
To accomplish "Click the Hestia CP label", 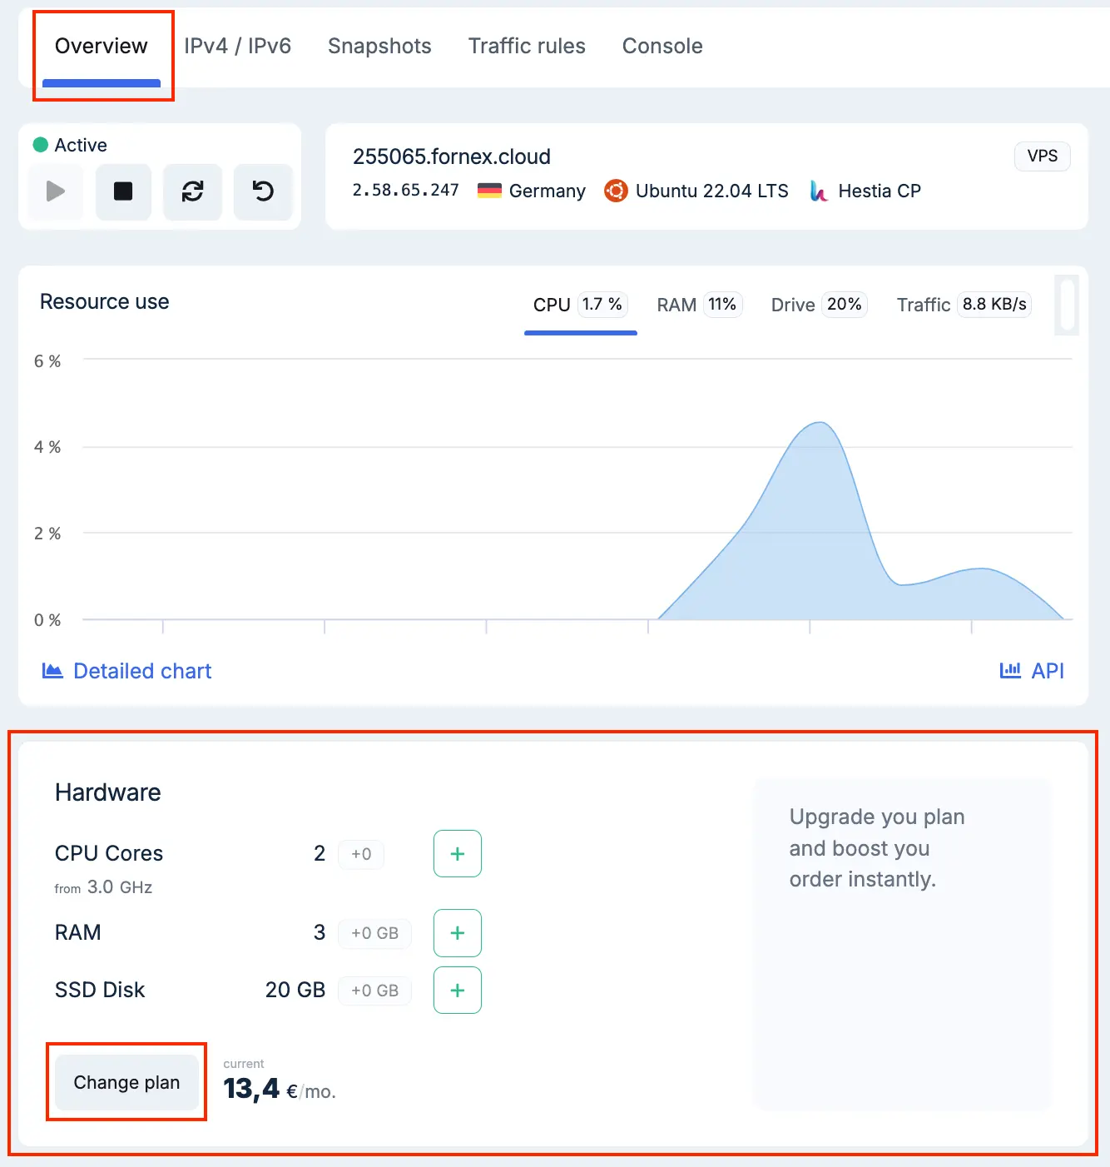I will point(880,191).
